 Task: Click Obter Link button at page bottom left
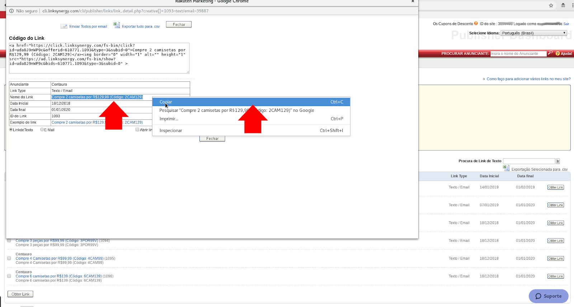pyautogui.click(x=20, y=294)
